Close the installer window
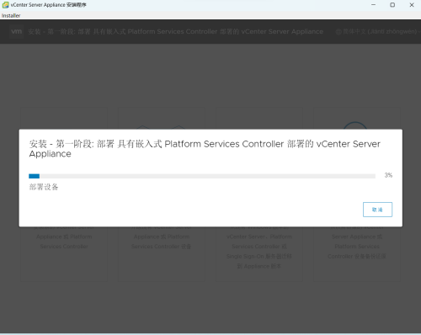Screen dimensions: 421x335 coord(412,5)
